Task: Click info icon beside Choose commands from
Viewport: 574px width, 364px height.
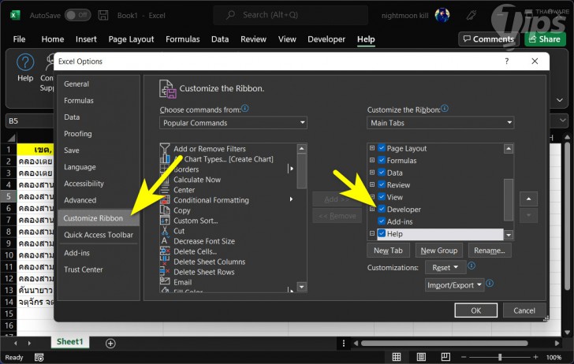Action: point(245,108)
